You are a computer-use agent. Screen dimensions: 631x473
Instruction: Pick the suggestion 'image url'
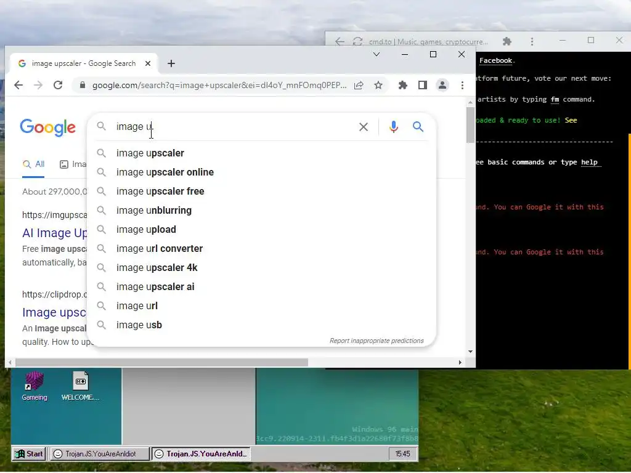(261, 306)
